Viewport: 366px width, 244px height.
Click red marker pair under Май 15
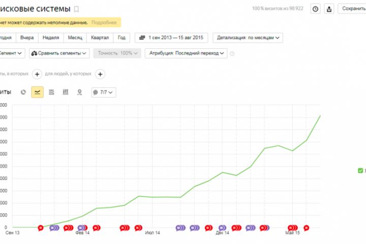(x=292, y=228)
